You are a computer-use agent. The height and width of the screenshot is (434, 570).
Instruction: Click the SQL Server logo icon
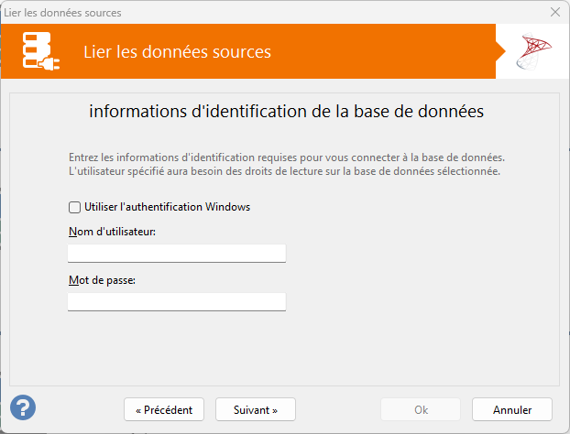click(x=533, y=52)
